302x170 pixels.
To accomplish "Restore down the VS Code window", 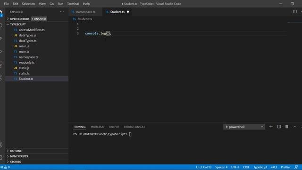I will 292,4.
